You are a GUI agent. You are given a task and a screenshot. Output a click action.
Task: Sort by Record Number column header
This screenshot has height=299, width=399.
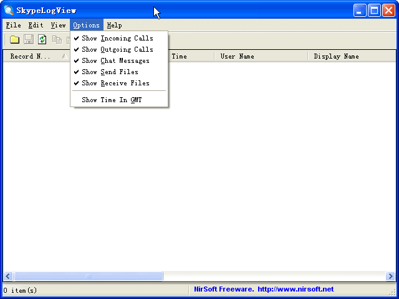36,56
